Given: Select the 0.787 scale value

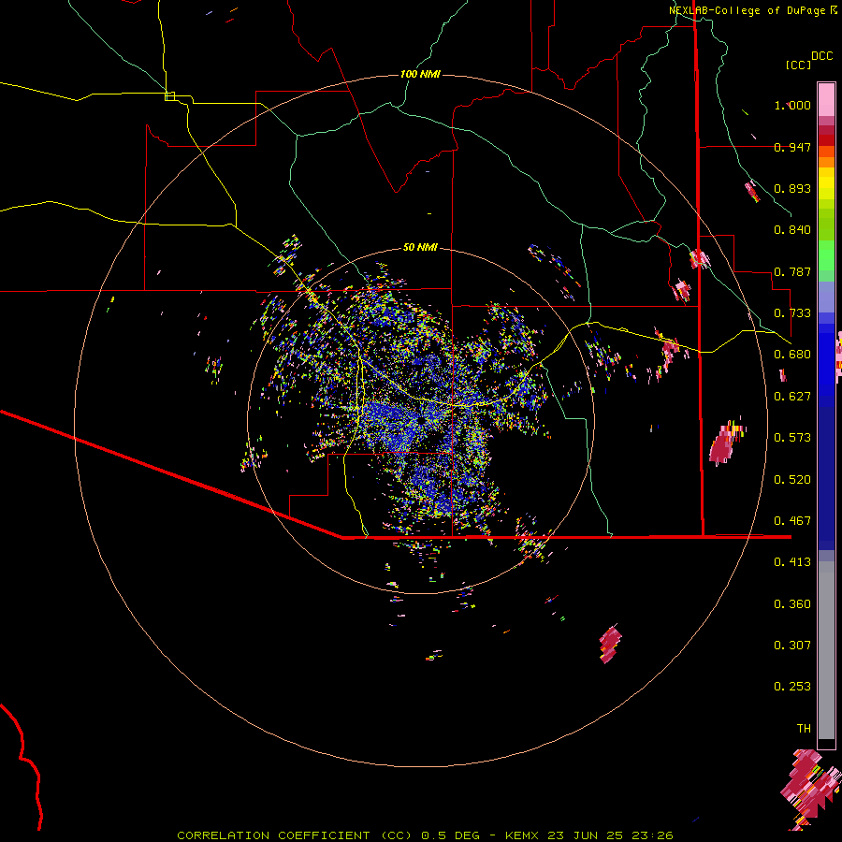Looking at the screenshot, I should 792,271.
